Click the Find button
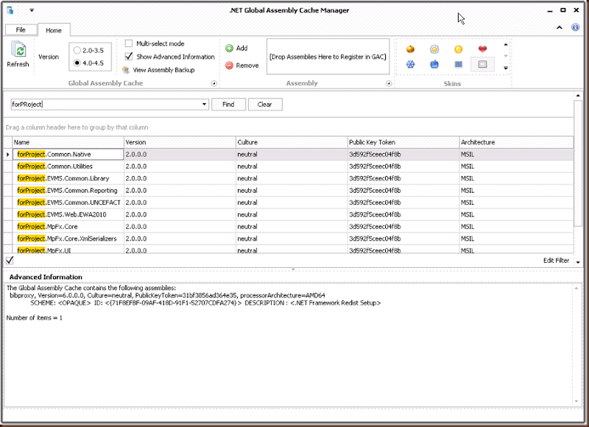This screenshot has height=427, width=589. pyautogui.click(x=228, y=105)
